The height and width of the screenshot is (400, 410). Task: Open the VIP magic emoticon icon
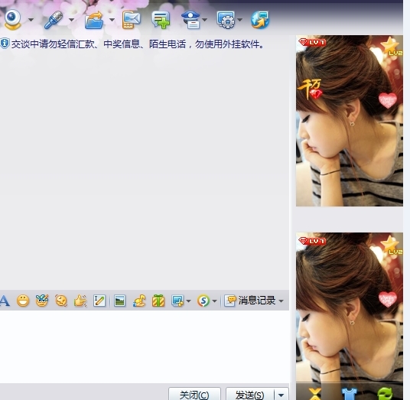point(42,301)
